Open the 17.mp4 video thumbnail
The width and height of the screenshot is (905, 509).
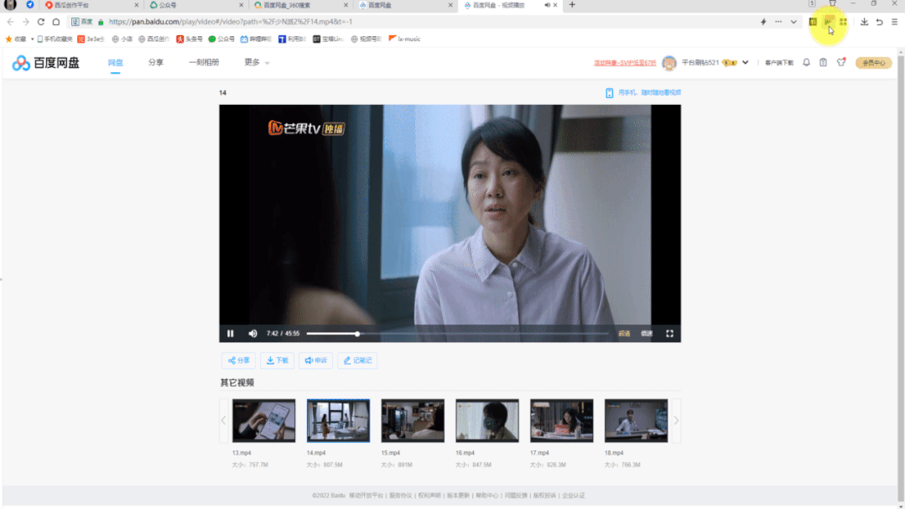(562, 421)
